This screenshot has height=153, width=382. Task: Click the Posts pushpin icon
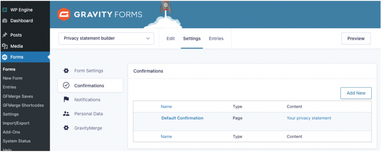click(x=5, y=35)
